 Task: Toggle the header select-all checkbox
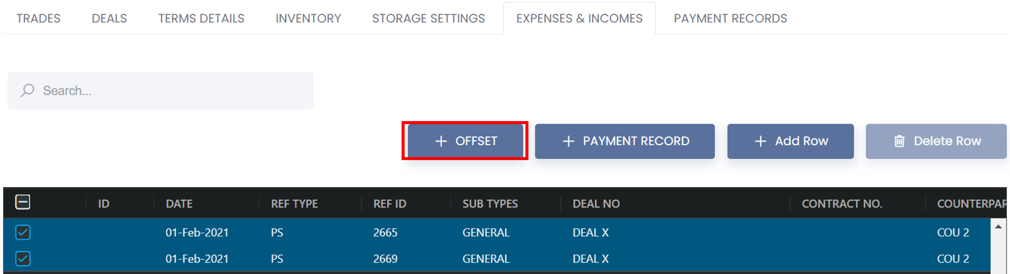pos(23,203)
